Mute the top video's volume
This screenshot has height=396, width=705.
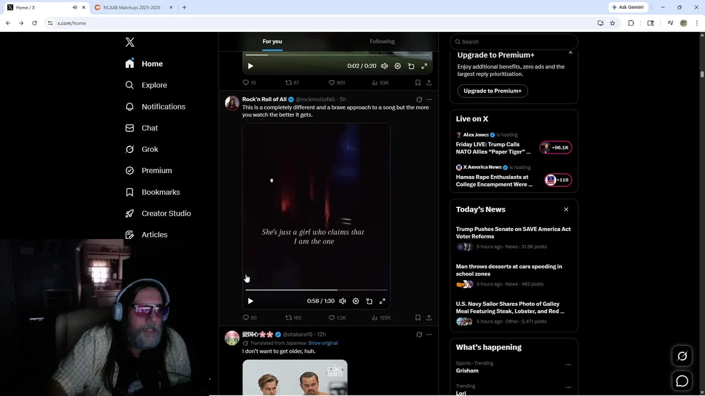[x=384, y=66]
